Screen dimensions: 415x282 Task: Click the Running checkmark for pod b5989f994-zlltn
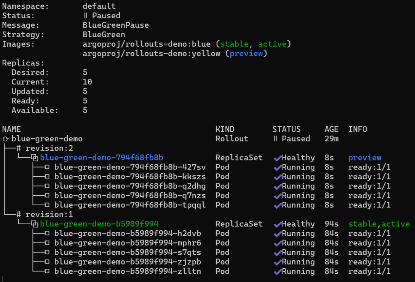pos(277,271)
